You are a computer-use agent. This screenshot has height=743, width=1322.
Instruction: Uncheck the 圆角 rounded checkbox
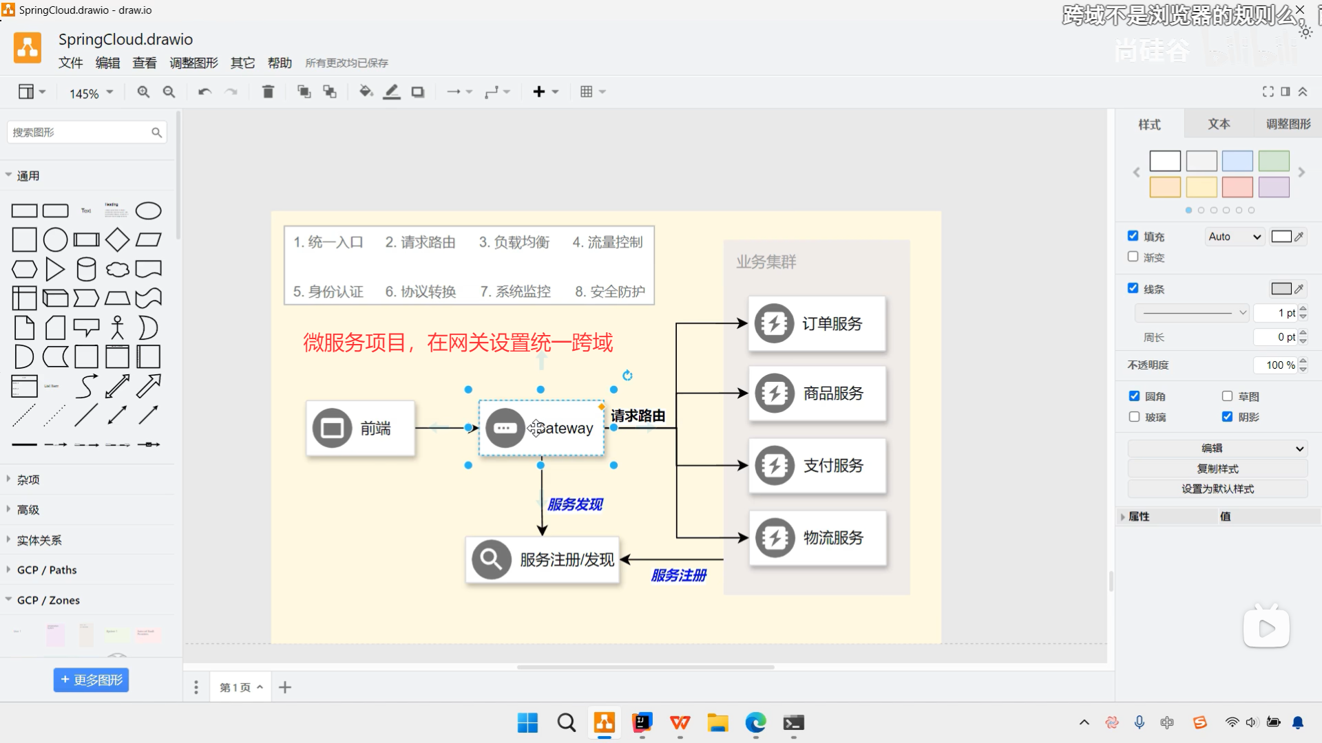tap(1134, 396)
